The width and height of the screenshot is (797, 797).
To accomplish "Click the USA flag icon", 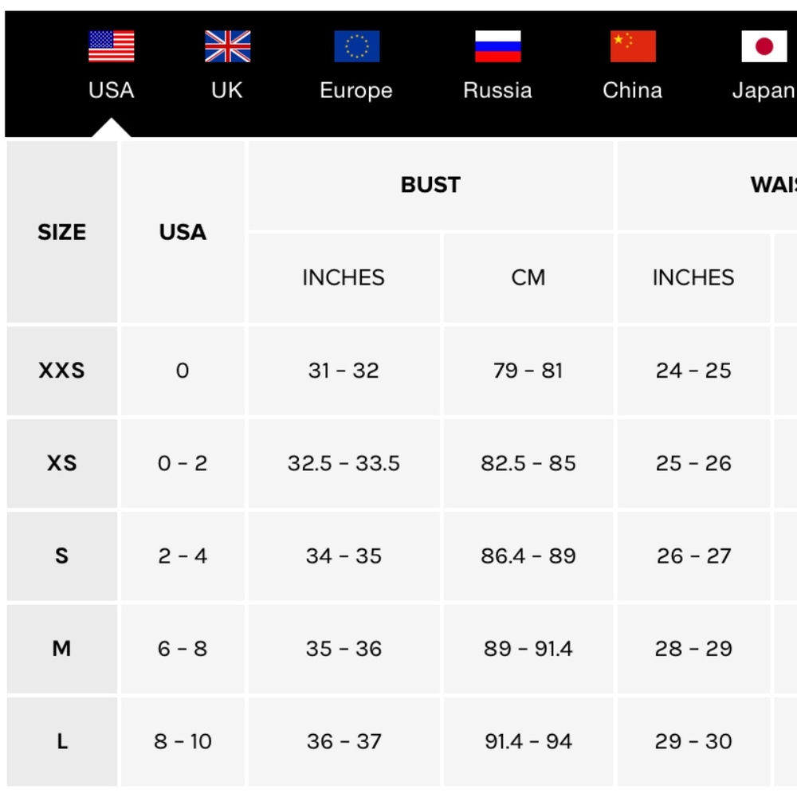I will pyautogui.click(x=111, y=46).
